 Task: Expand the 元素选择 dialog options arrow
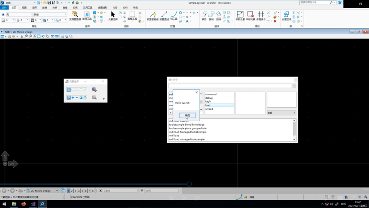point(104,99)
